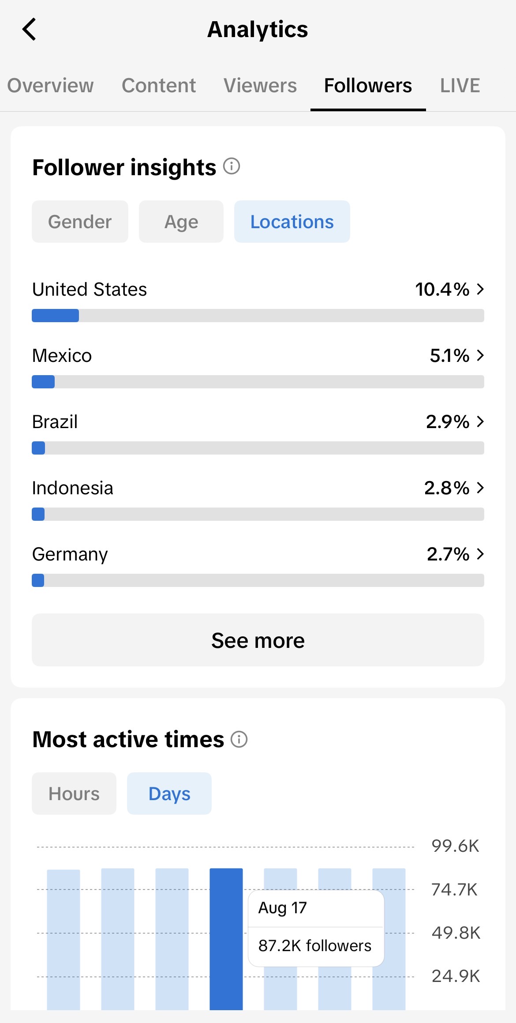Open the LIVE tab

[460, 86]
